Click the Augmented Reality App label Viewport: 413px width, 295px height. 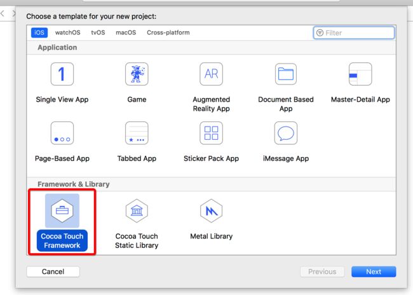coord(211,104)
